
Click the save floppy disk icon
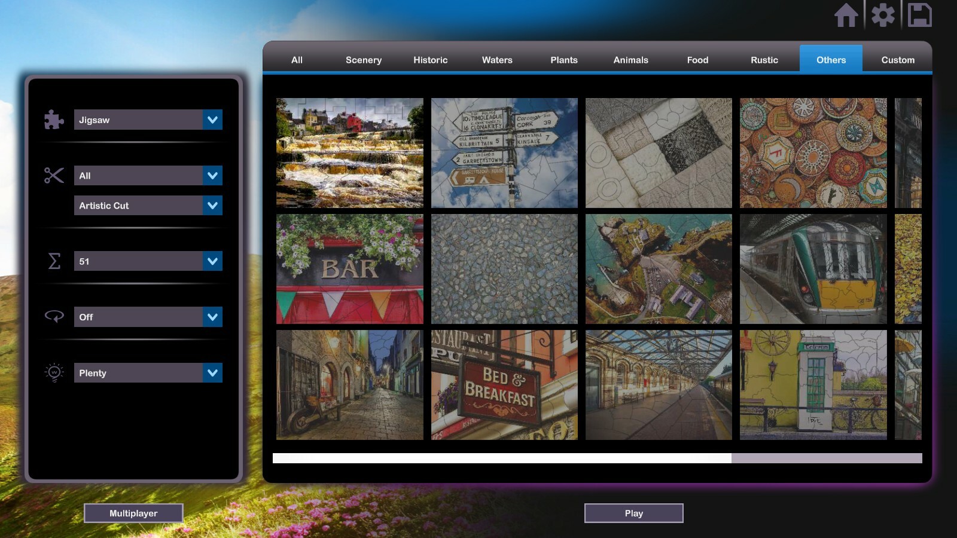click(921, 16)
